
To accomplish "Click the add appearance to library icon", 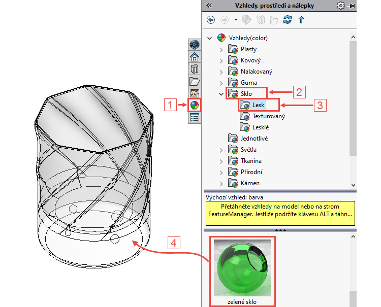I will (246, 20).
